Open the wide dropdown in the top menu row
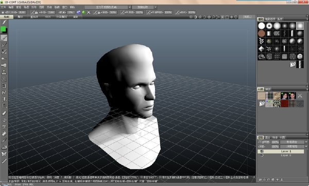Image resolution: width=309 pixels, height=186 pixels. pyautogui.click(x=108, y=7)
